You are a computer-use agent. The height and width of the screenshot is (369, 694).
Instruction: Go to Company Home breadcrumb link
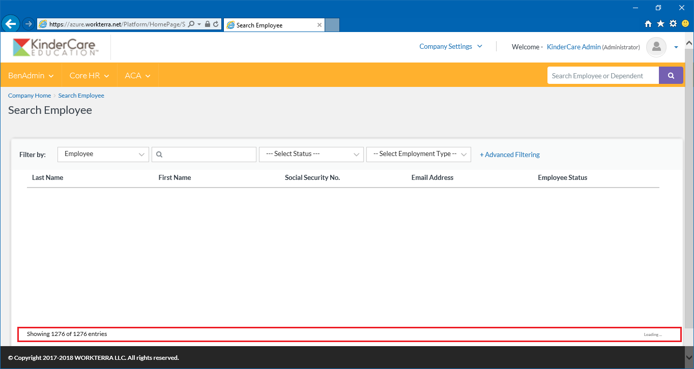point(30,96)
